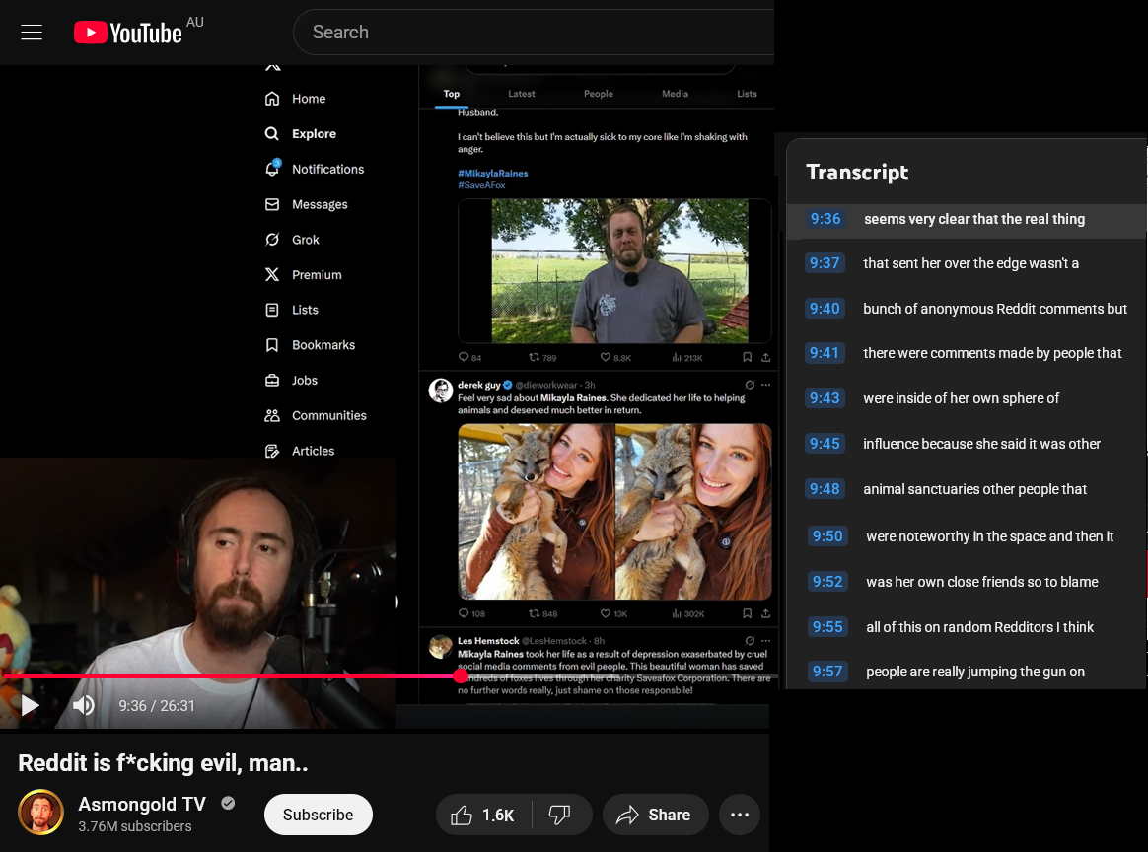Play the video with the play button
The image size is (1148, 852).
pos(30,706)
